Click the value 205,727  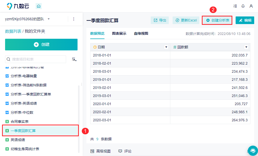click(241, 104)
